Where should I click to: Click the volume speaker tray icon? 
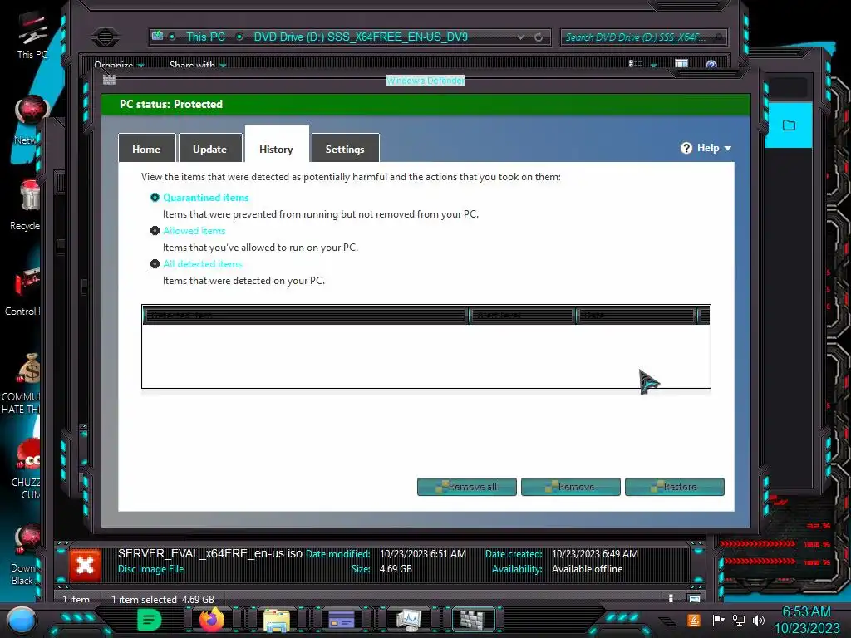pos(759,620)
